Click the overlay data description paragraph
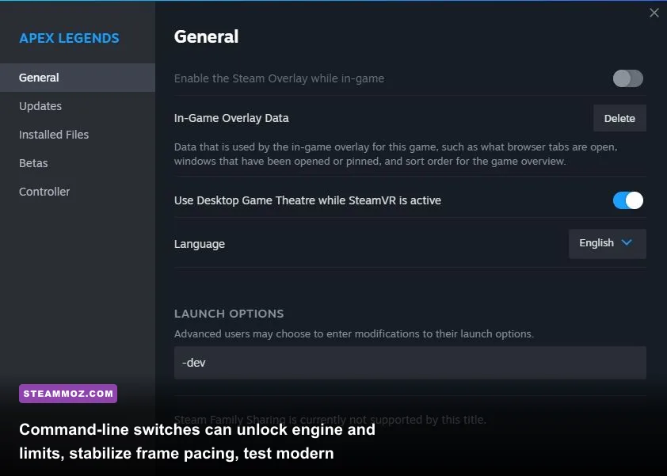This screenshot has width=667, height=476. point(395,154)
